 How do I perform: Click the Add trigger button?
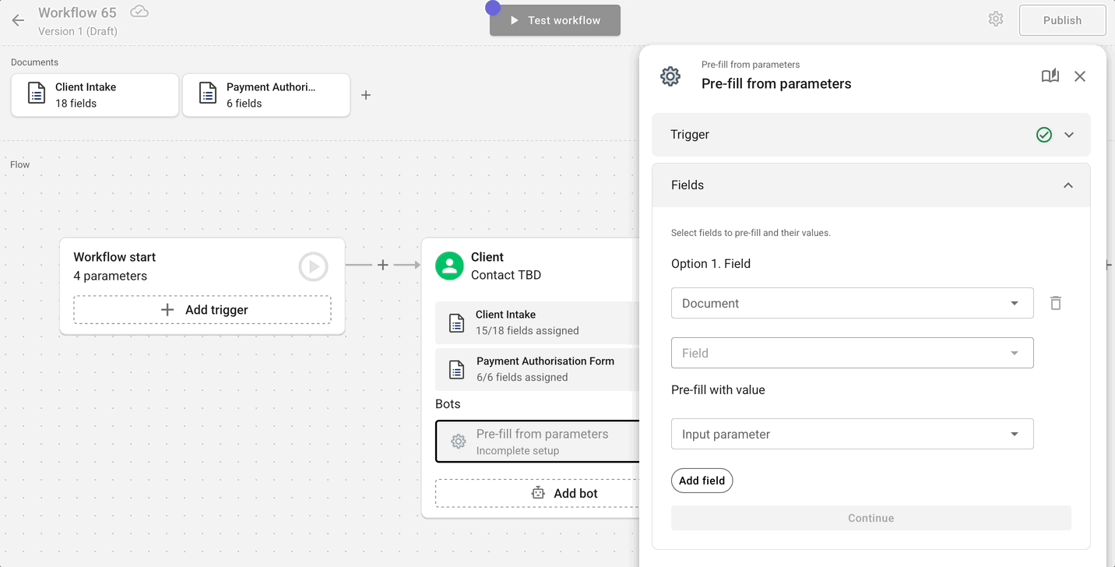(202, 310)
